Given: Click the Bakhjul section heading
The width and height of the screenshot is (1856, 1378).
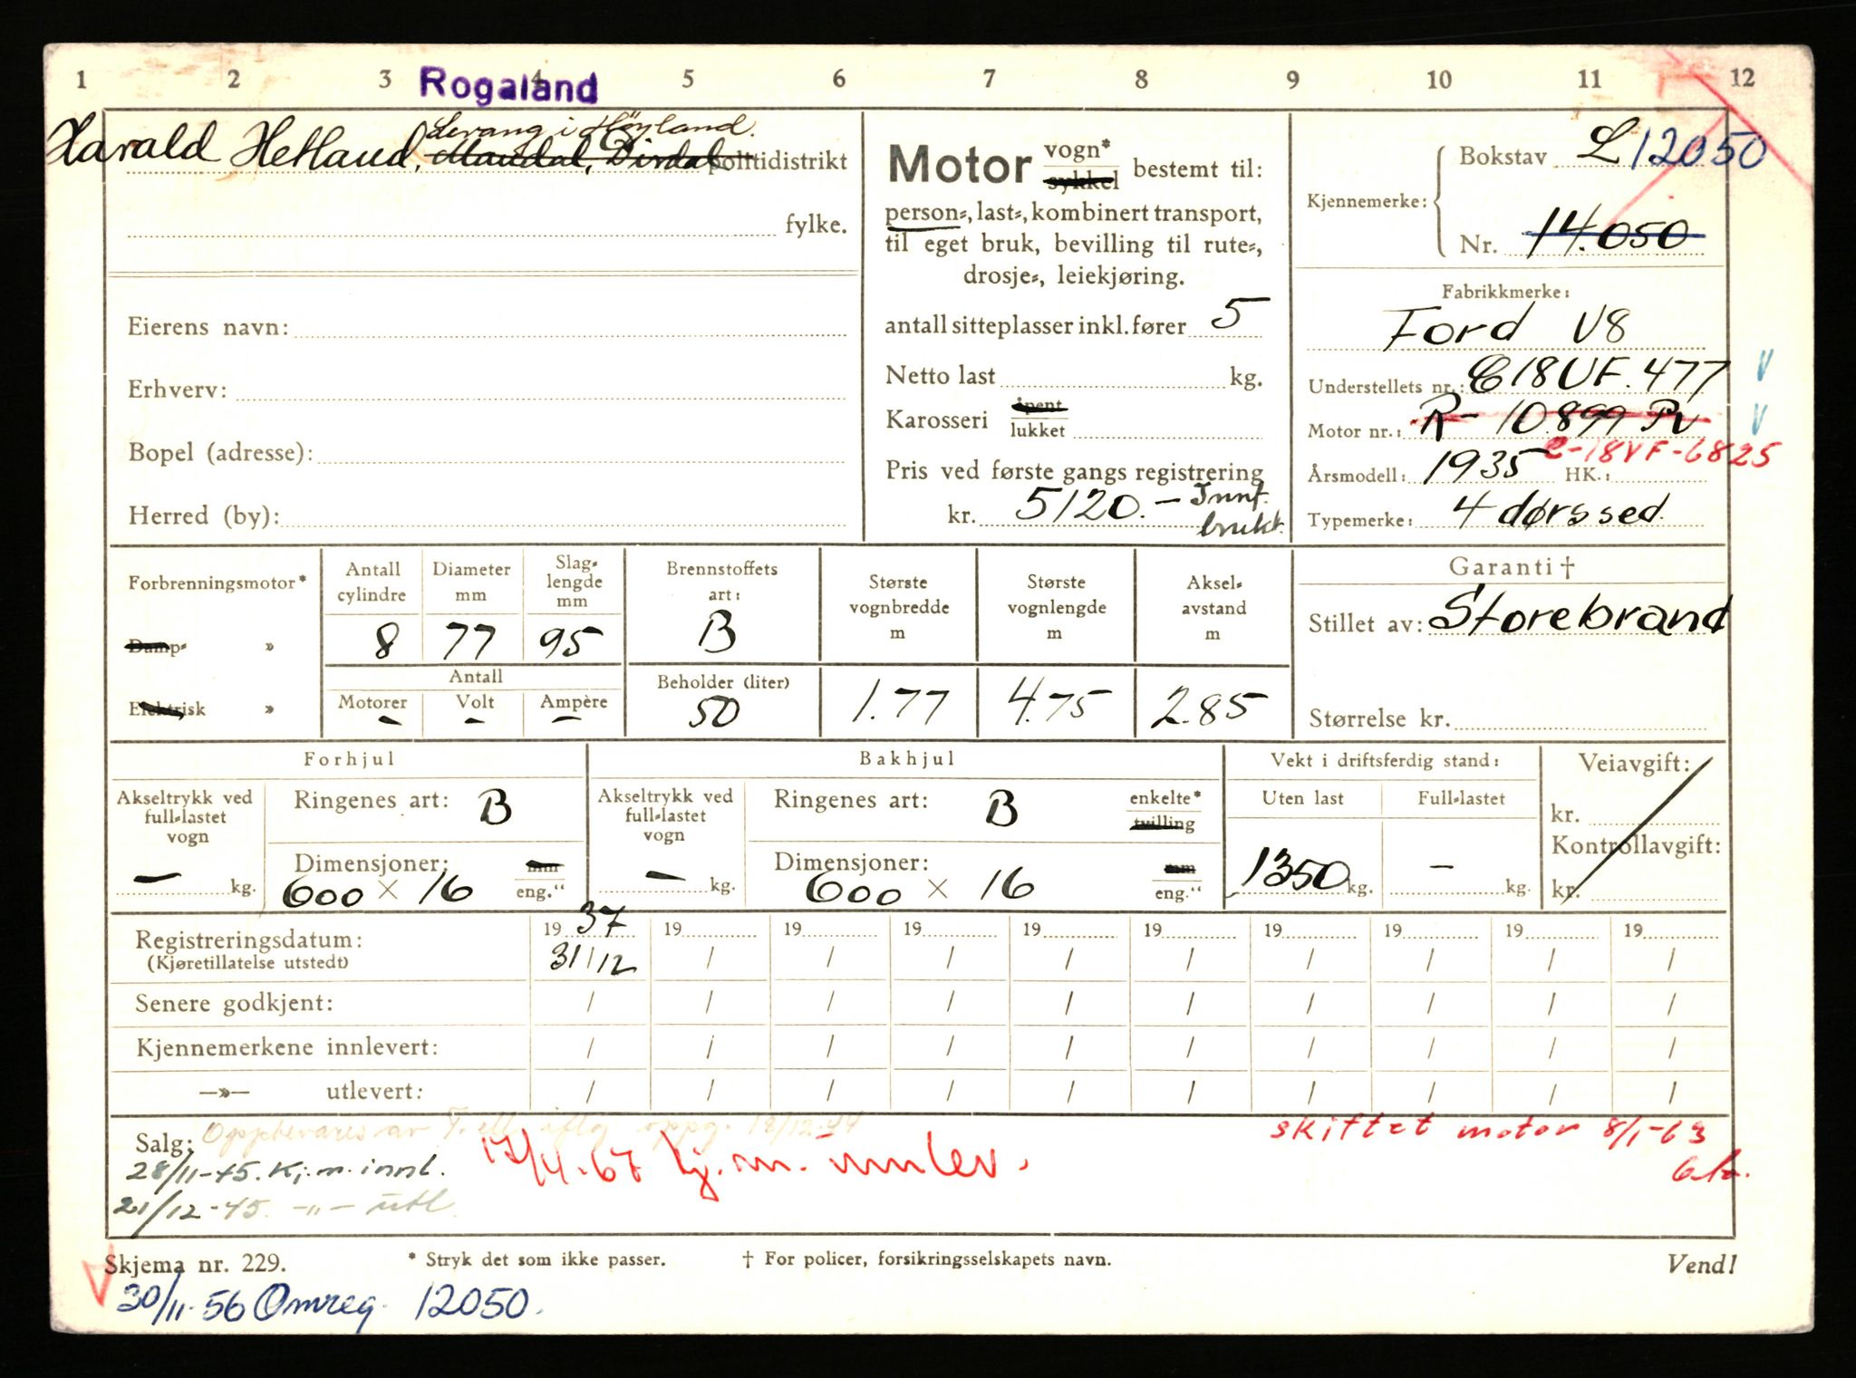Looking at the screenshot, I should pos(907,759).
